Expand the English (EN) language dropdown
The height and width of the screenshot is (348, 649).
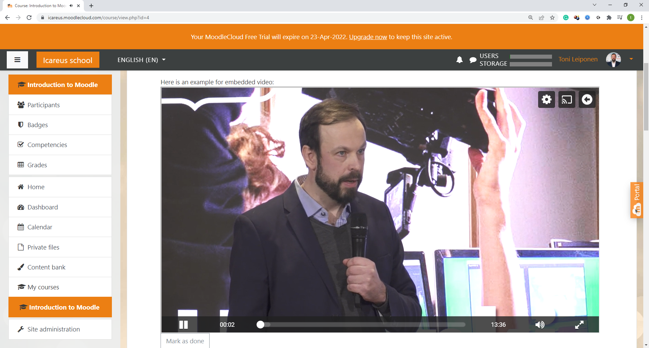[141, 60]
